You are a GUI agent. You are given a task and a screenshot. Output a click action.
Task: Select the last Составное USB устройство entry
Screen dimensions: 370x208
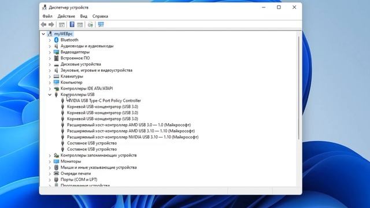[92, 149]
